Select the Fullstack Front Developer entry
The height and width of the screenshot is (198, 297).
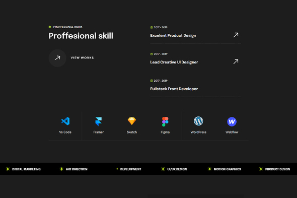(x=174, y=89)
